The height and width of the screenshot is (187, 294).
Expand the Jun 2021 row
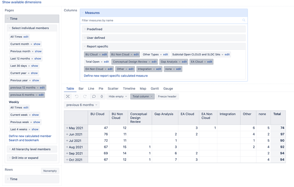[67, 134]
